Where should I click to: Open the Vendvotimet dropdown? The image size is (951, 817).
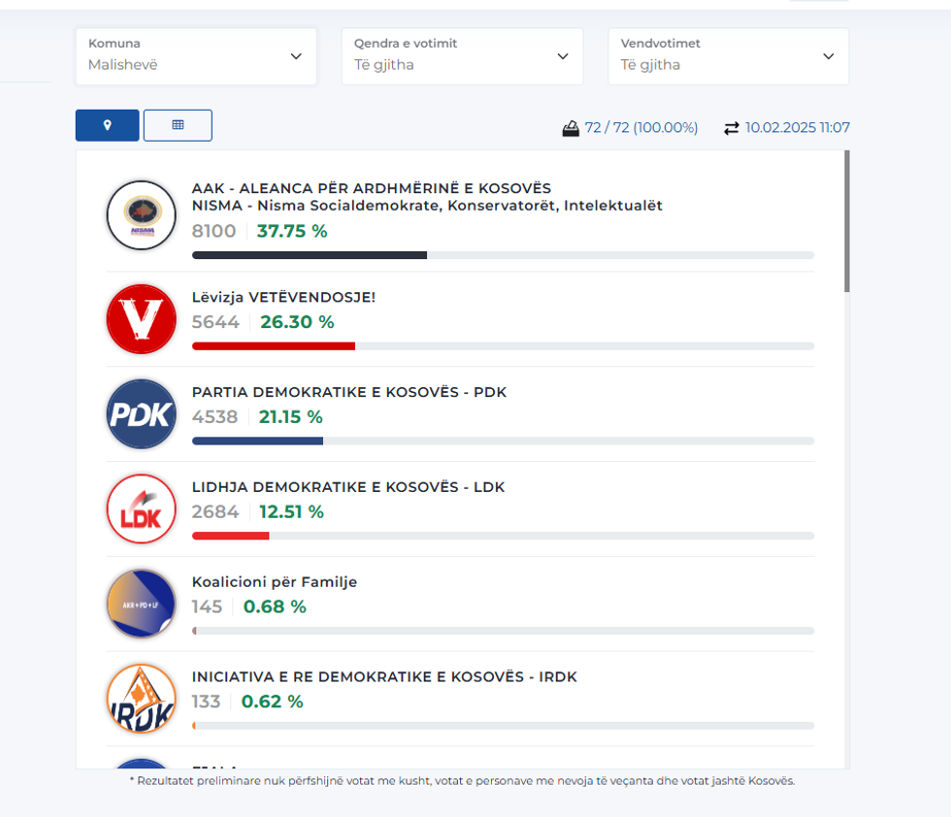728,56
